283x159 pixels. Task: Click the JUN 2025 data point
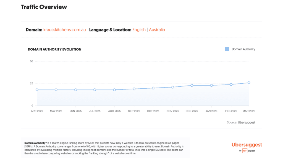pyautogui.click(x=76, y=90)
